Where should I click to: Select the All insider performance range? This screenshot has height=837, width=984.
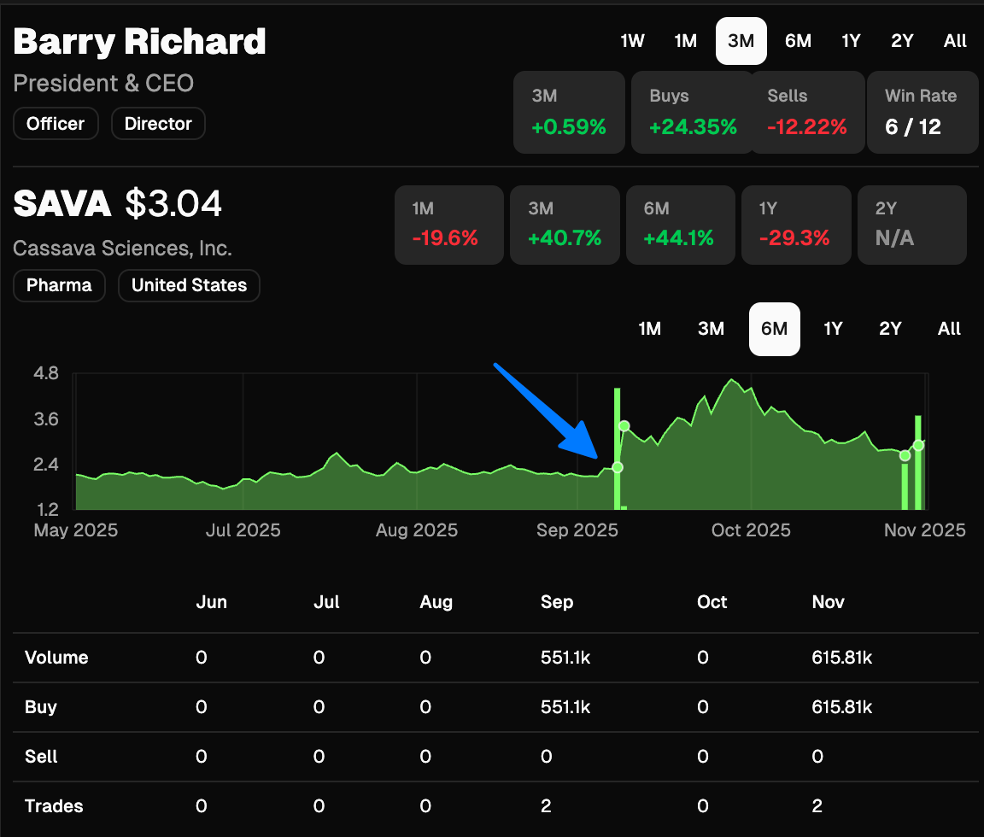click(955, 41)
